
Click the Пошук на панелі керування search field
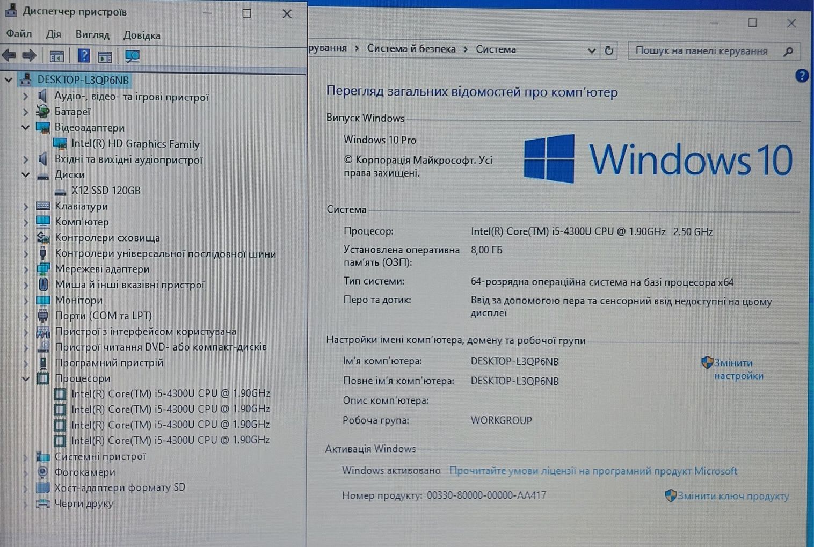point(714,51)
